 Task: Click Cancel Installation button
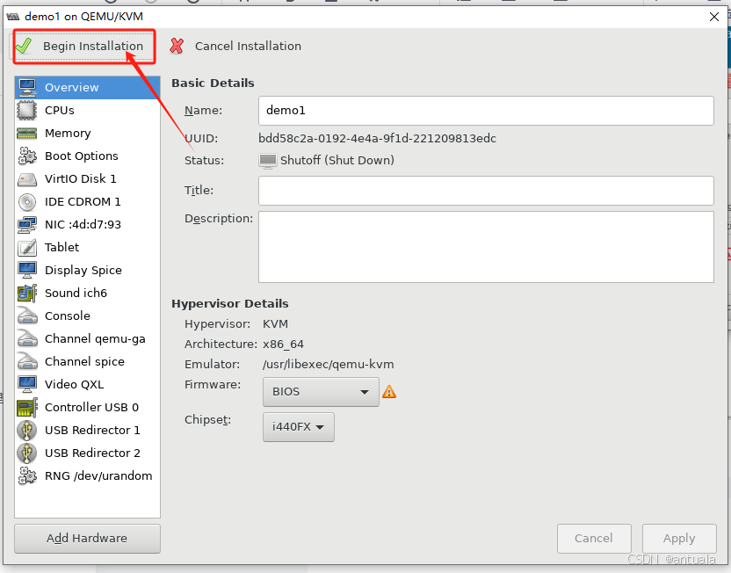pos(235,47)
